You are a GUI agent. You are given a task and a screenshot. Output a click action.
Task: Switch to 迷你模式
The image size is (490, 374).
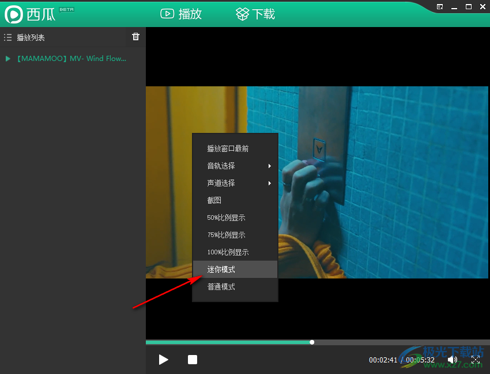click(235, 269)
